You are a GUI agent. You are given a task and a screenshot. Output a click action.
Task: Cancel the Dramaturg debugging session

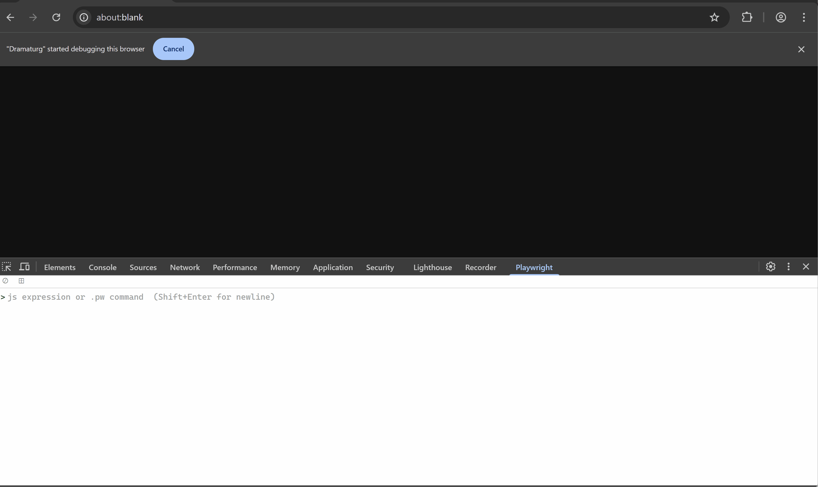coord(173,49)
